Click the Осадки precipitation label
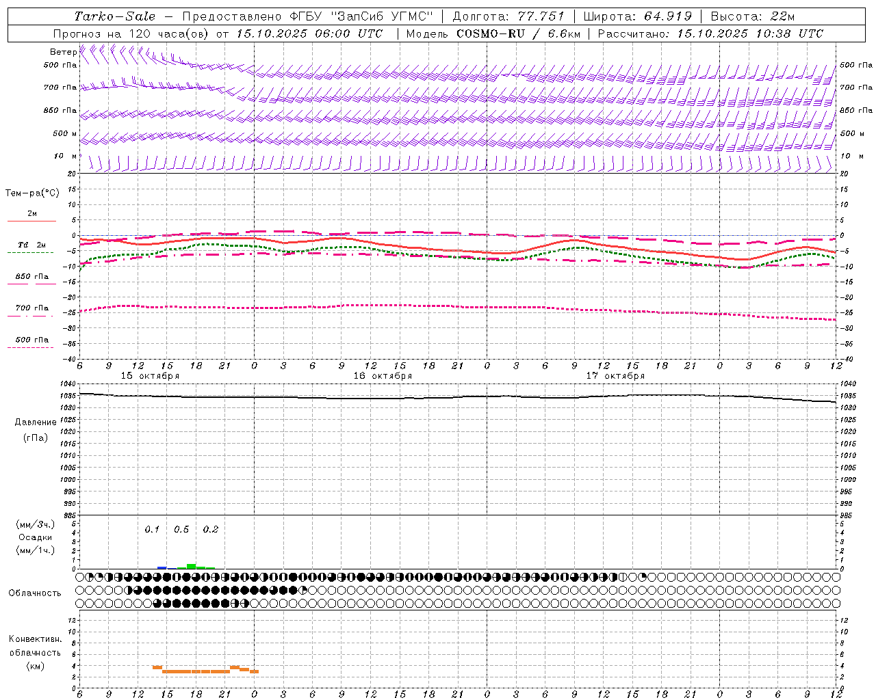 click(36, 537)
